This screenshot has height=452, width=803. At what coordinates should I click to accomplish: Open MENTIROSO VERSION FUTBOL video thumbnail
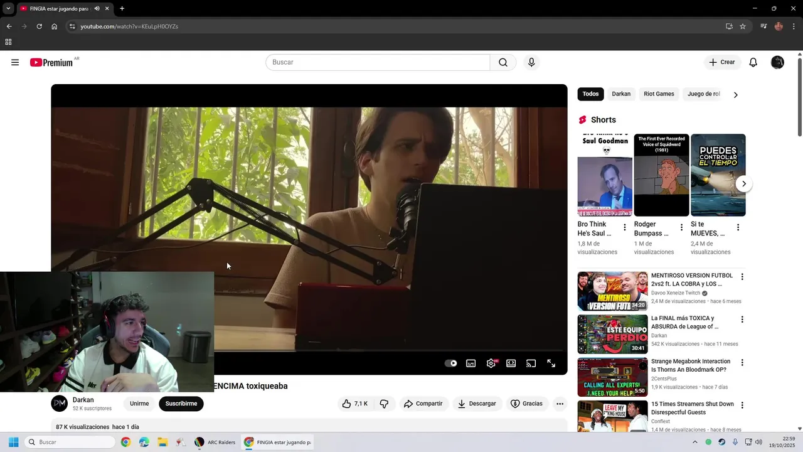point(612,291)
